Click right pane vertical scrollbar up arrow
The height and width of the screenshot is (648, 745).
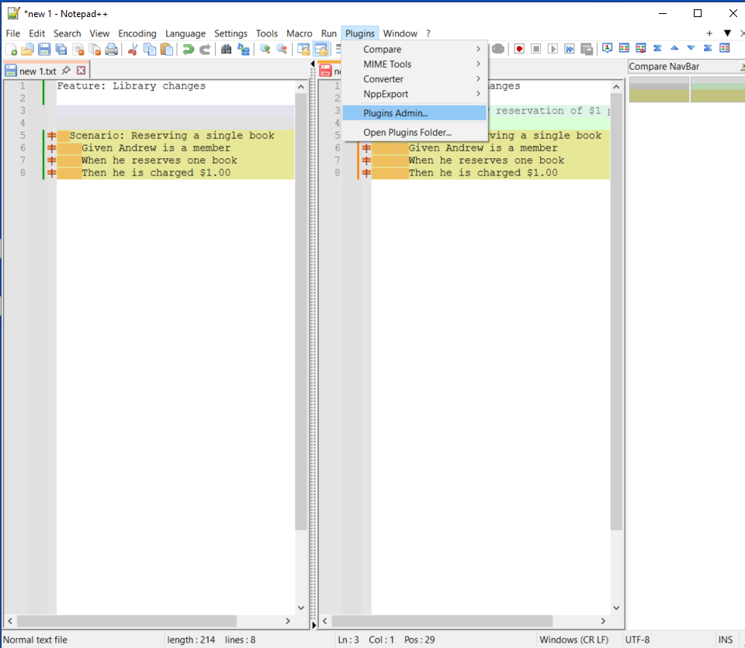click(x=616, y=87)
